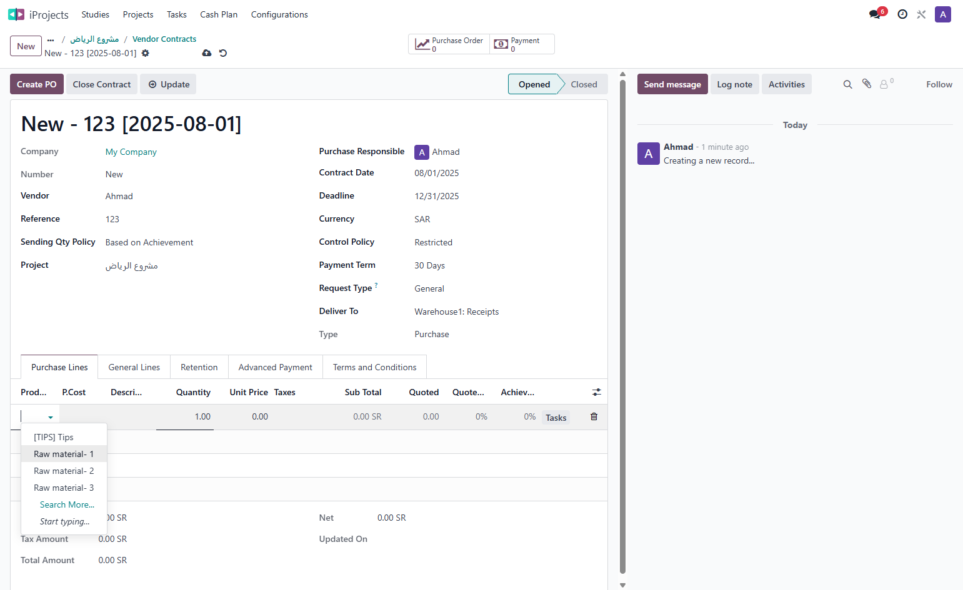Click the Log note button
Image resolution: width=963 pixels, height=590 pixels.
(x=735, y=84)
